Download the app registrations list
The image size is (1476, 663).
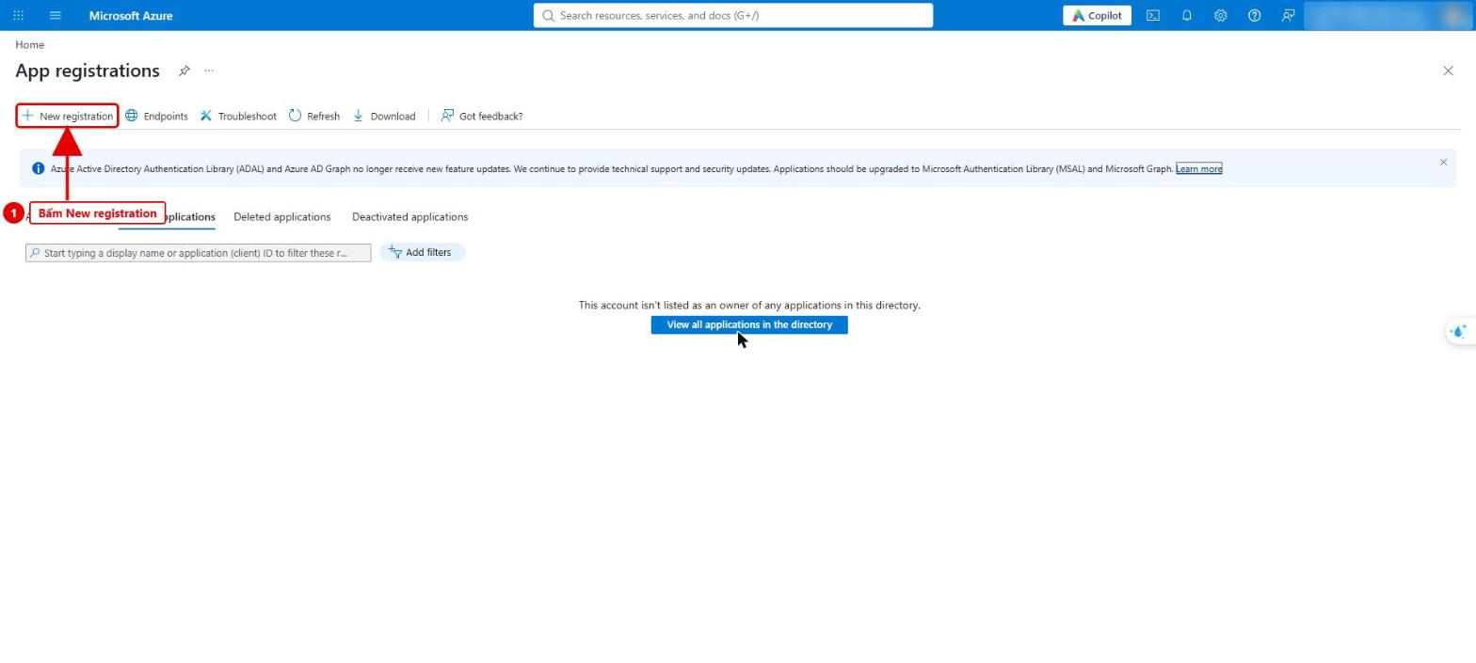pyautogui.click(x=384, y=116)
